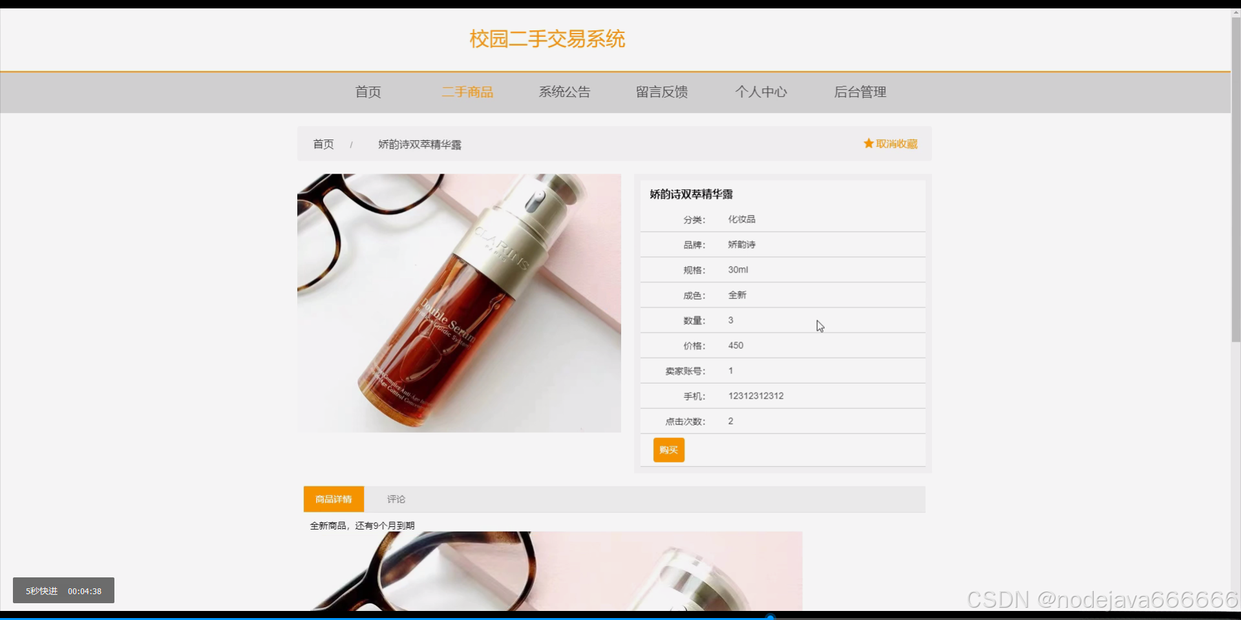Click the blue video progress bar handle
The height and width of the screenshot is (620, 1241).
[770, 617]
